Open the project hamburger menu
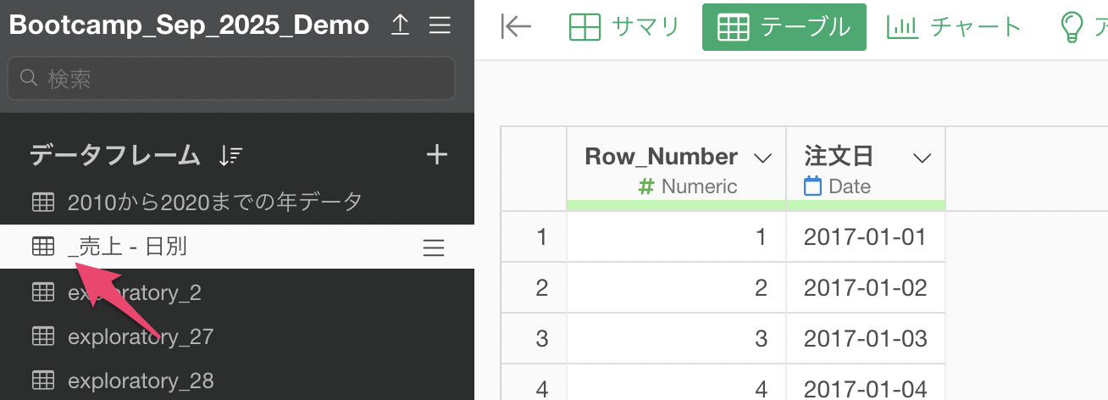 coord(440,26)
